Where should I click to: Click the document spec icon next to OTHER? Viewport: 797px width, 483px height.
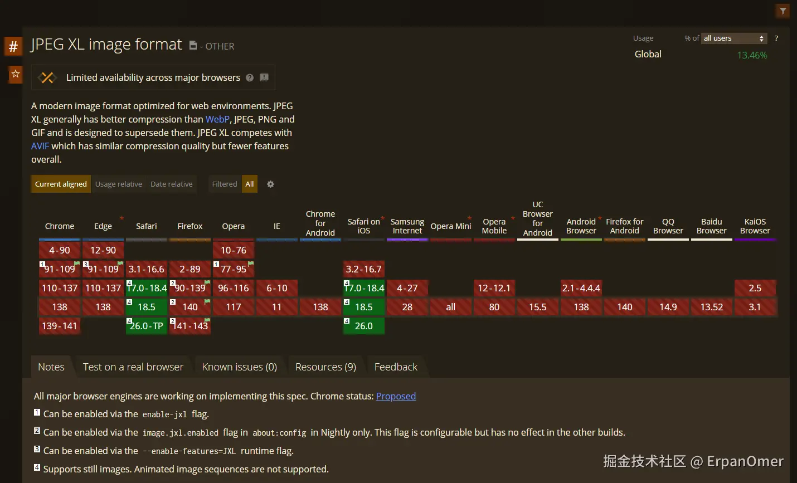[x=193, y=45]
